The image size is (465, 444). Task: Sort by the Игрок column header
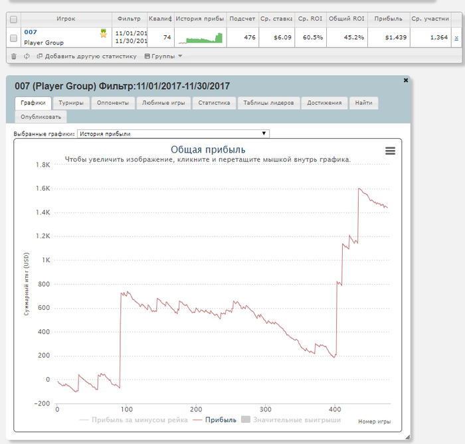tap(66, 19)
